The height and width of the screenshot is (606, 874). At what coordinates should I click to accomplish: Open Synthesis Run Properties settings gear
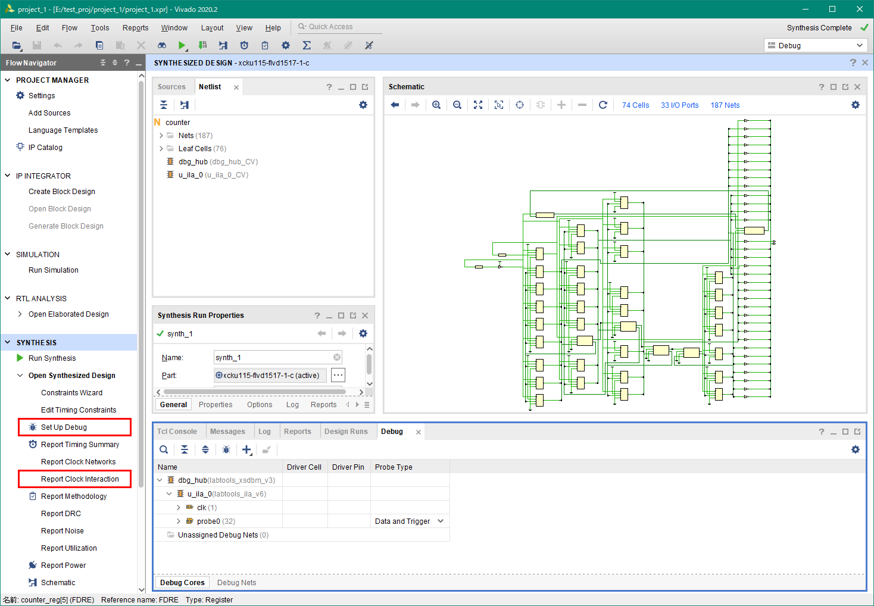pyautogui.click(x=363, y=333)
